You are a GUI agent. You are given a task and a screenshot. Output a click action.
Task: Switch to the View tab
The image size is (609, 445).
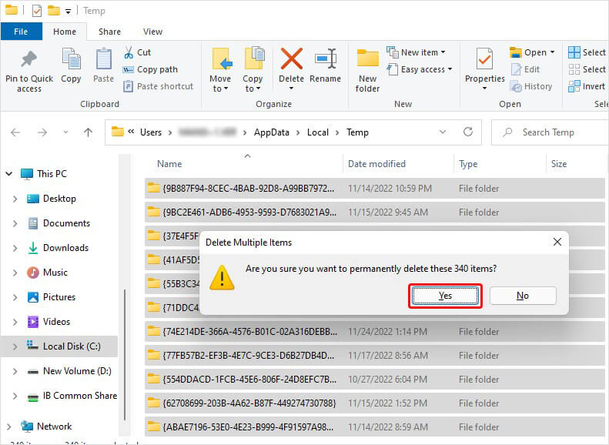152,32
